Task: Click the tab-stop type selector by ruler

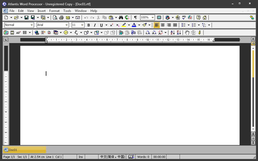Action: [6, 39]
